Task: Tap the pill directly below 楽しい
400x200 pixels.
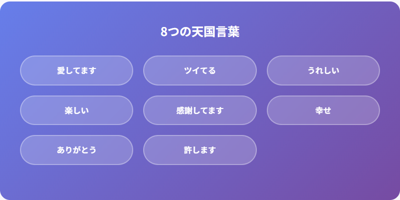Action: [x=77, y=150]
